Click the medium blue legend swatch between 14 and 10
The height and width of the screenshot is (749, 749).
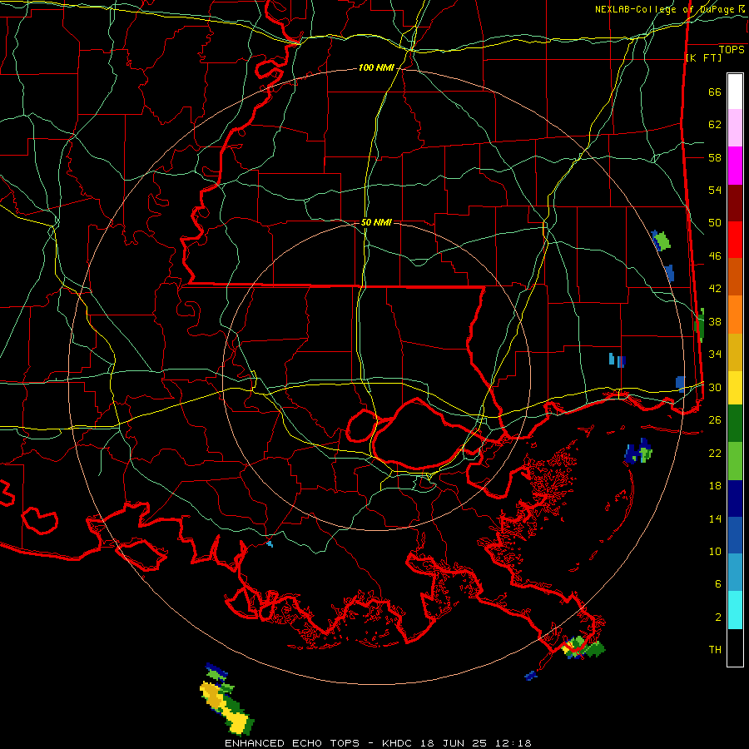point(735,535)
